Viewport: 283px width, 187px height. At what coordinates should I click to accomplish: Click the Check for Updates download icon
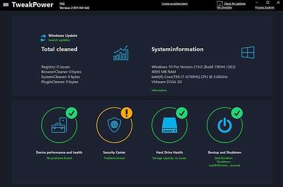[x=220, y=4]
